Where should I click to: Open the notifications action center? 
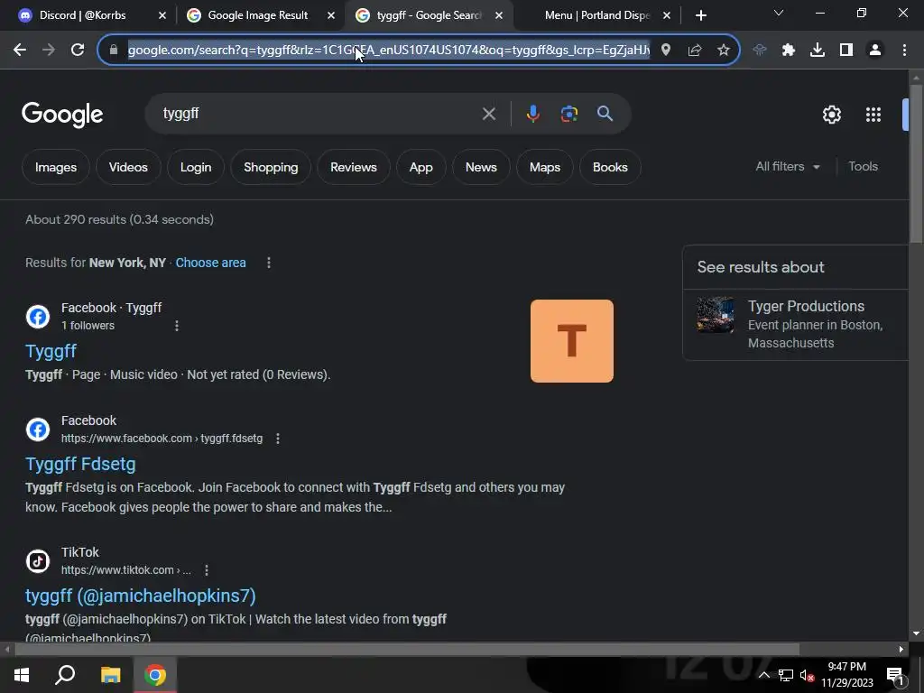point(894,675)
